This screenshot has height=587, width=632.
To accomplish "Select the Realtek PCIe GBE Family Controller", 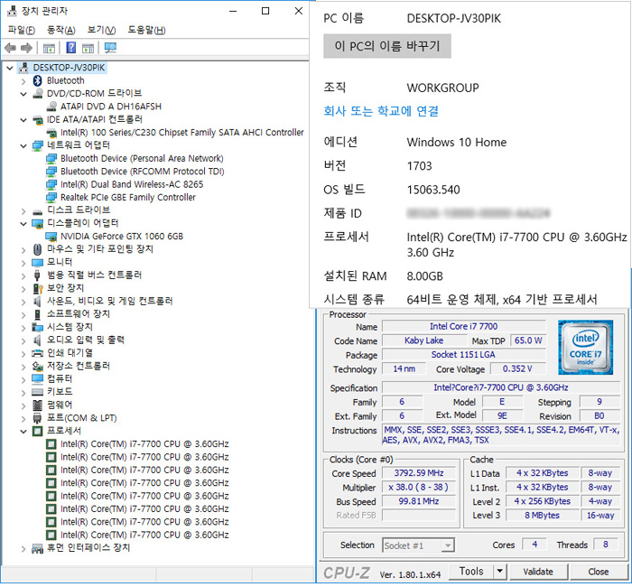I will [127, 197].
